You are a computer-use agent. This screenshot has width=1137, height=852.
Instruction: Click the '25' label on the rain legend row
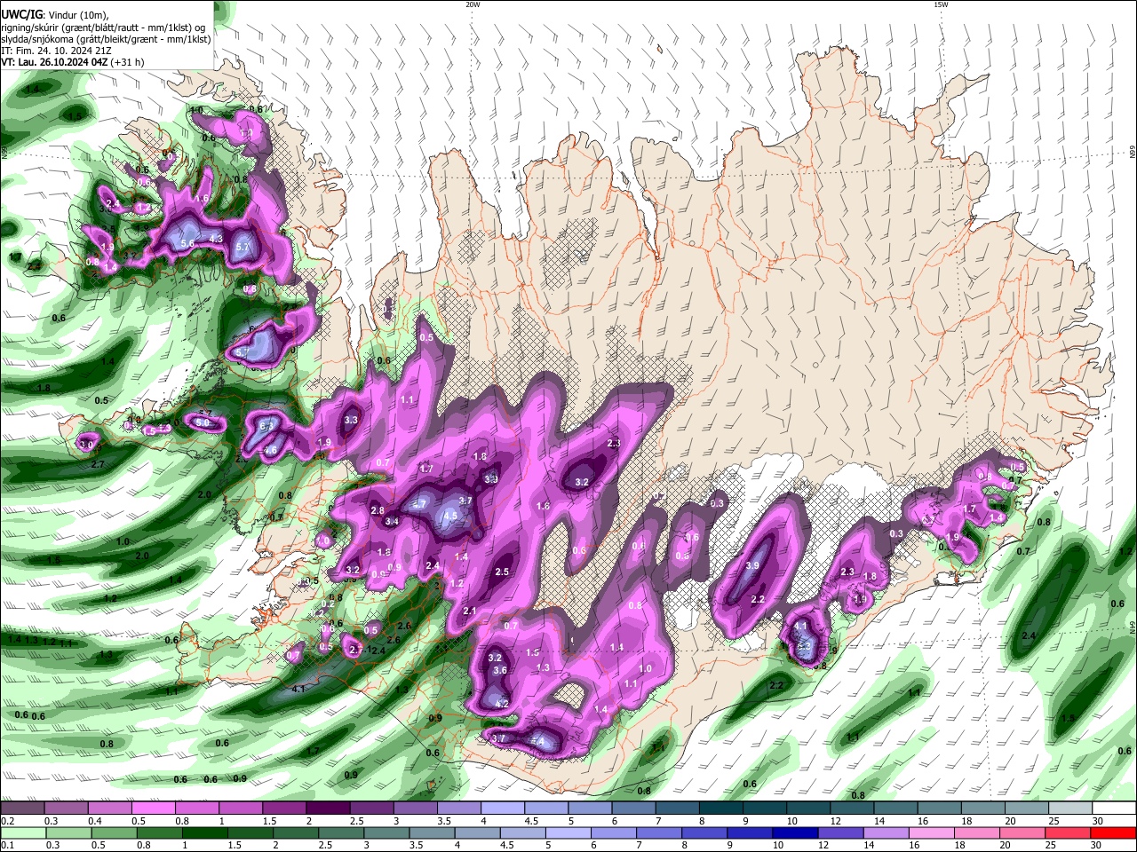1053,845
